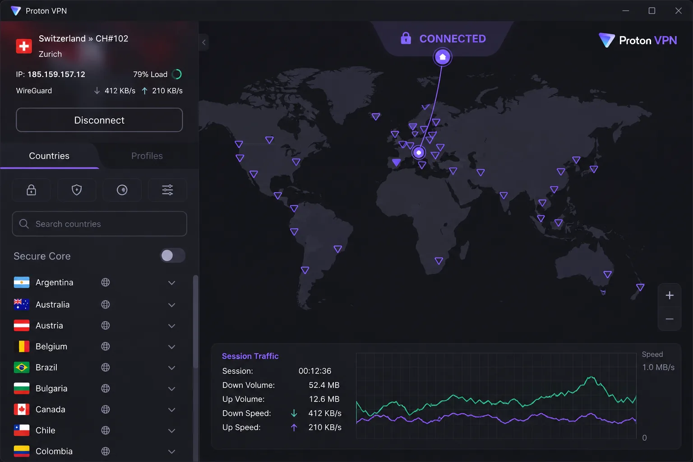The width and height of the screenshot is (693, 462).
Task: Select Canada in country list
Action: (51, 409)
